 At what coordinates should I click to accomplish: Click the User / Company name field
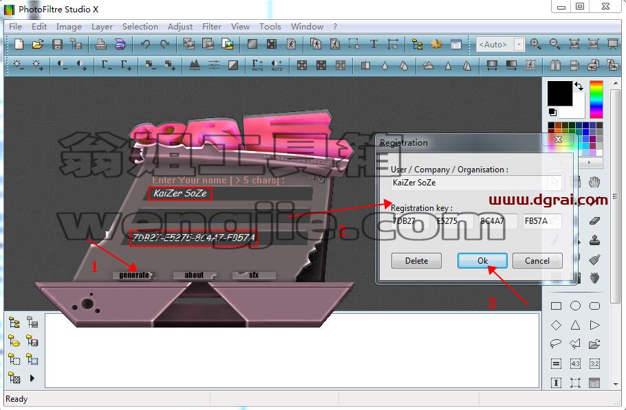[x=477, y=183]
